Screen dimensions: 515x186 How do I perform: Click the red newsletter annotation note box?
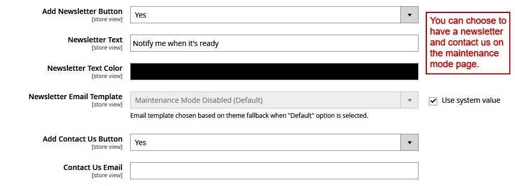tap(468, 43)
